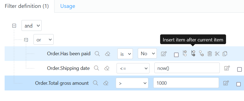The width and height of the screenshot is (244, 101).
Task: Click edit pencil icon next to the now() field
Action: [x=227, y=68]
